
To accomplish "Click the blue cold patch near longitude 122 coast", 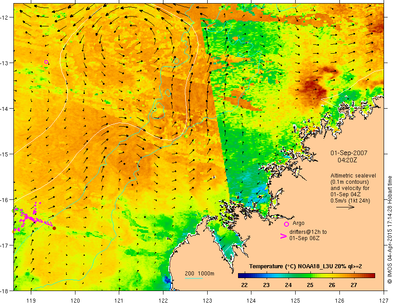I will pyautogui.click(x=167, y=279).
